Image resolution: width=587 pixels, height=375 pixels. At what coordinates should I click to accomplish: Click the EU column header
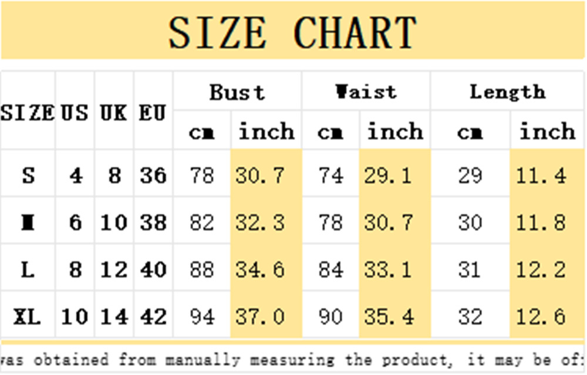tap(153, 113)
